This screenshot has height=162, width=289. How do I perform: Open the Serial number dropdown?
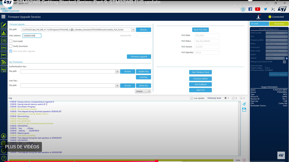275,33
